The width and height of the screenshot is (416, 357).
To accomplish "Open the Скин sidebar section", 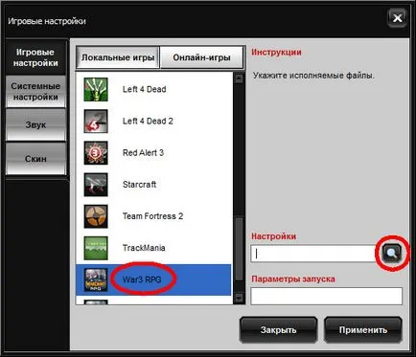I will [x=35, y=159].
